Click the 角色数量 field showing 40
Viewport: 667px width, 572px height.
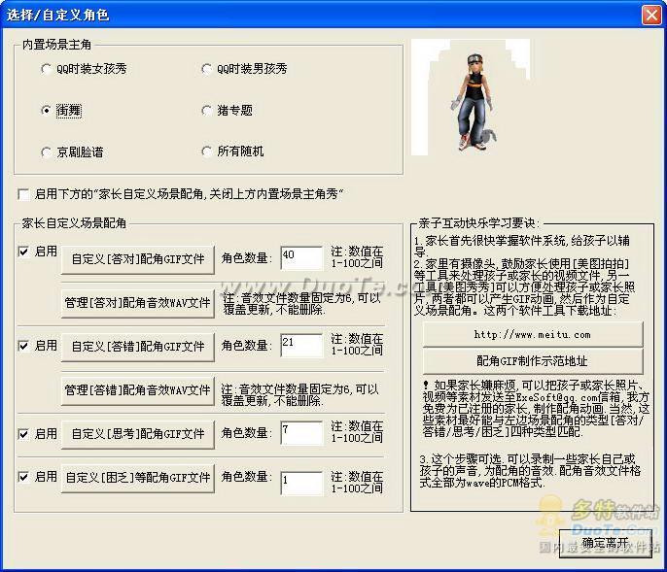tap(300, 257)
